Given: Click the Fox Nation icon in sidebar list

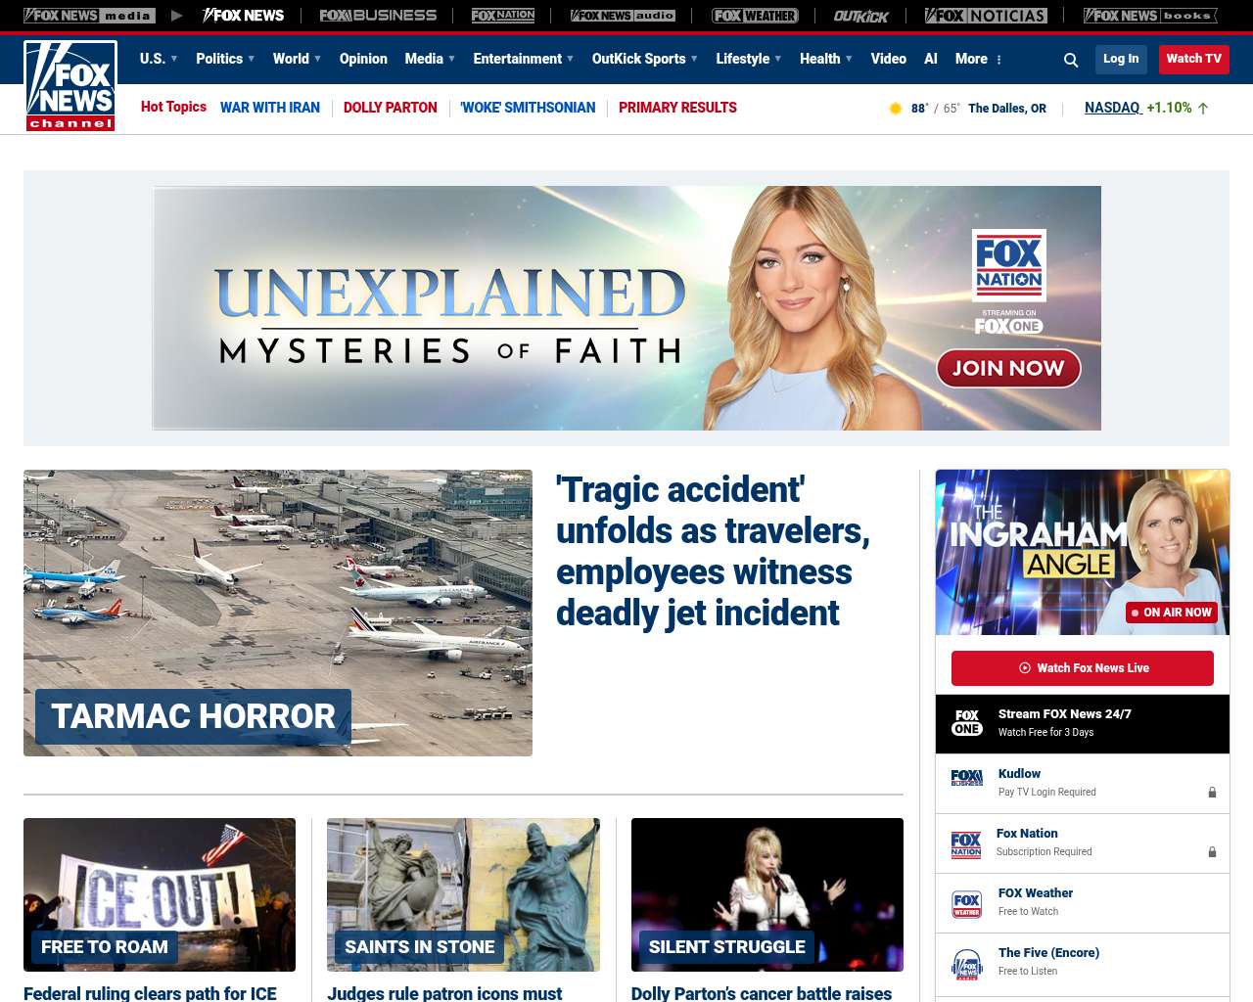Looking at the screenshot, I should point(966,844).
